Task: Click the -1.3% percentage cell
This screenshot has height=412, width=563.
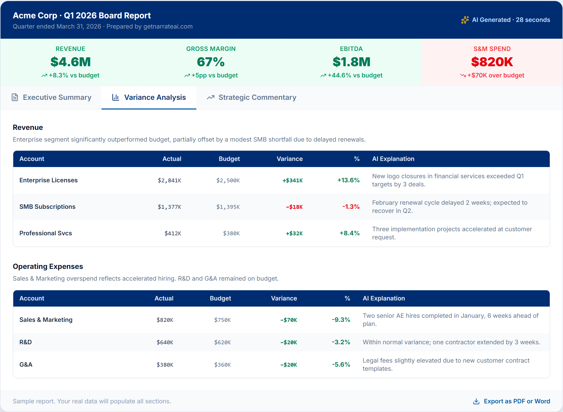Action: 351,207
